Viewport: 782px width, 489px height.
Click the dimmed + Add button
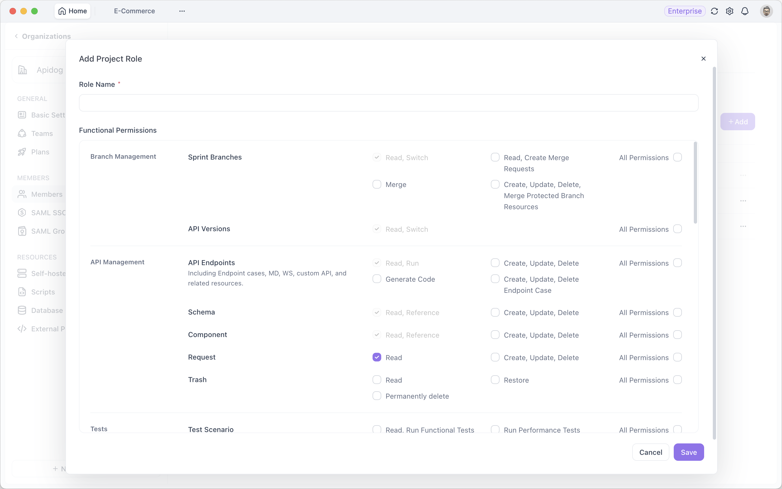point(738,122)
